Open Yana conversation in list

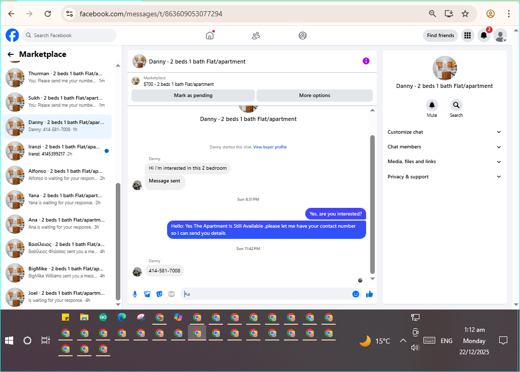coord(57,199)
